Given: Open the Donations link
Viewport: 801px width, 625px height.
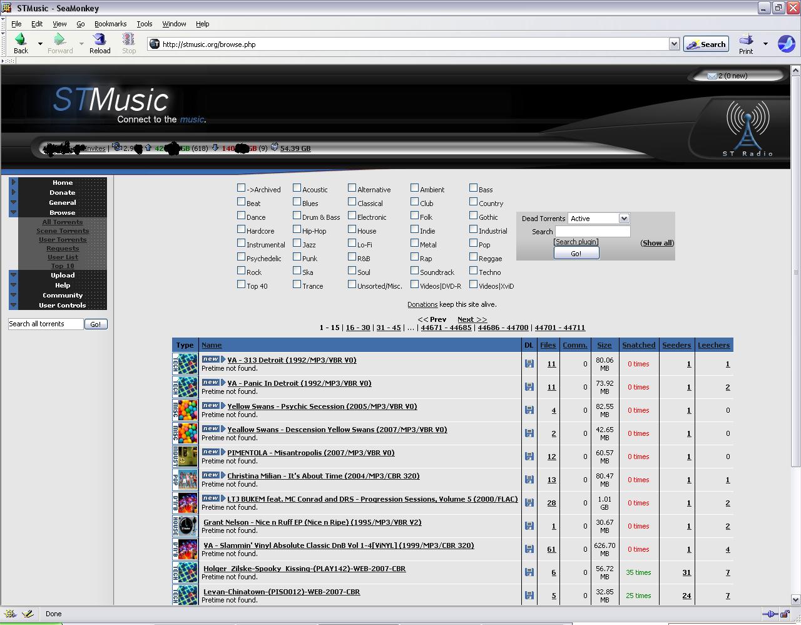Looking at the screenshot, I should (422, 304).
